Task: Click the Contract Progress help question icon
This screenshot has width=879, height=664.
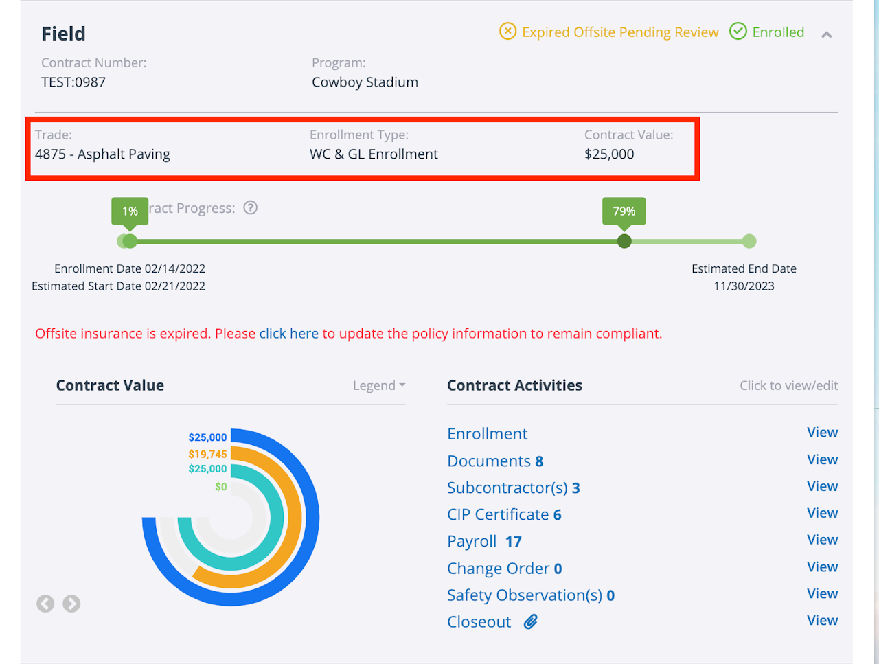Action: [x=251, y=208]
